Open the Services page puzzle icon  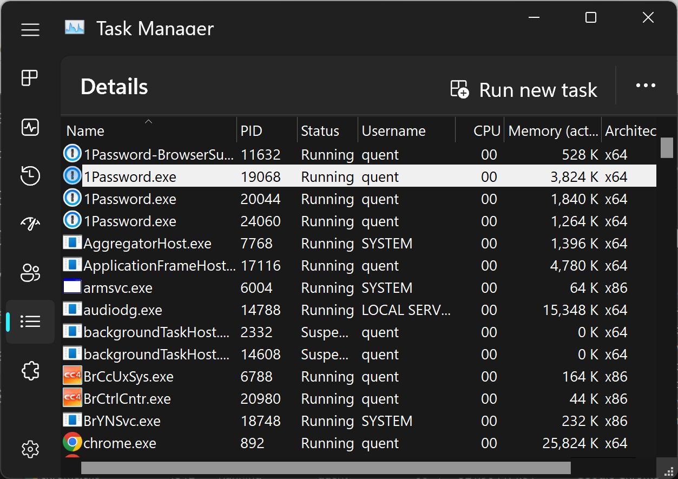coord(30,371)
